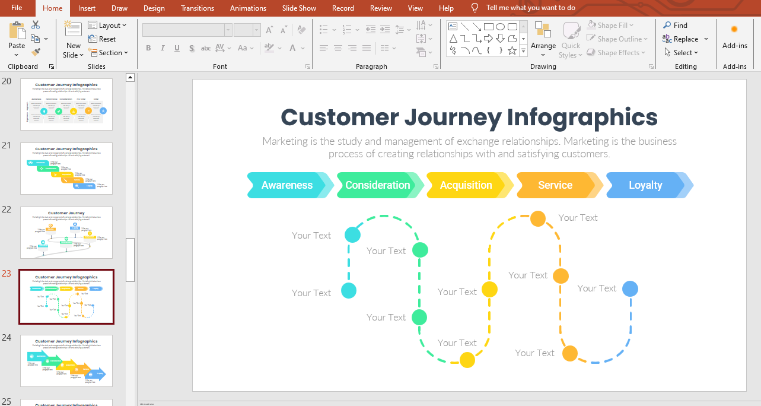761x406 pixels.
Task: Open the Font dialog launcher
Action: coord(308,66)
